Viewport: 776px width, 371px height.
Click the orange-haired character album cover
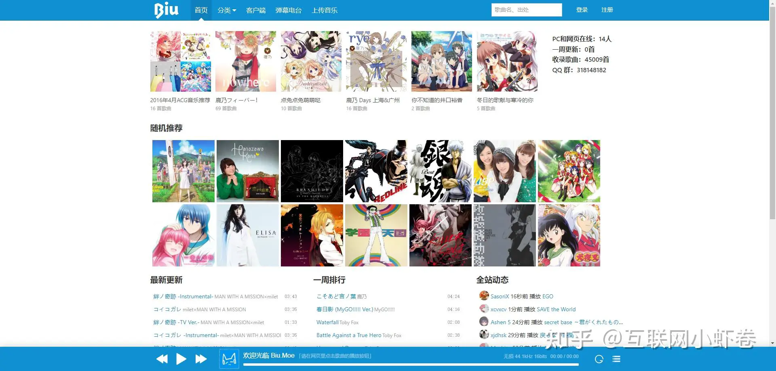pyautogui.click(x=312, y=235)
